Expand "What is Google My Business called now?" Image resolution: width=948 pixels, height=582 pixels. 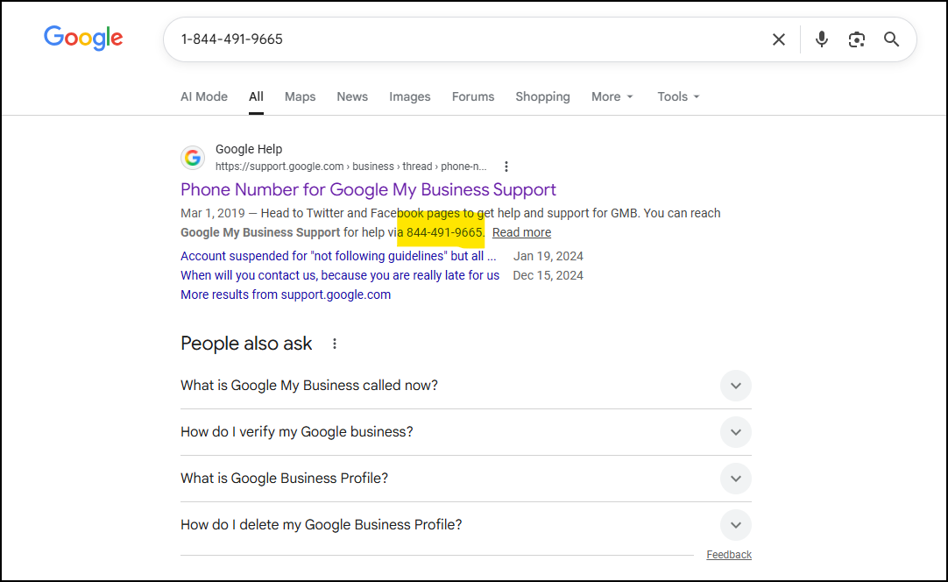point(735,386)
